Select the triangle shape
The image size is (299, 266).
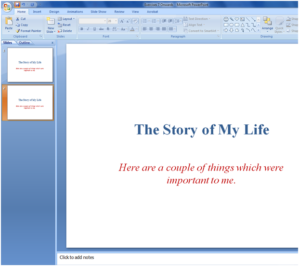242,25
